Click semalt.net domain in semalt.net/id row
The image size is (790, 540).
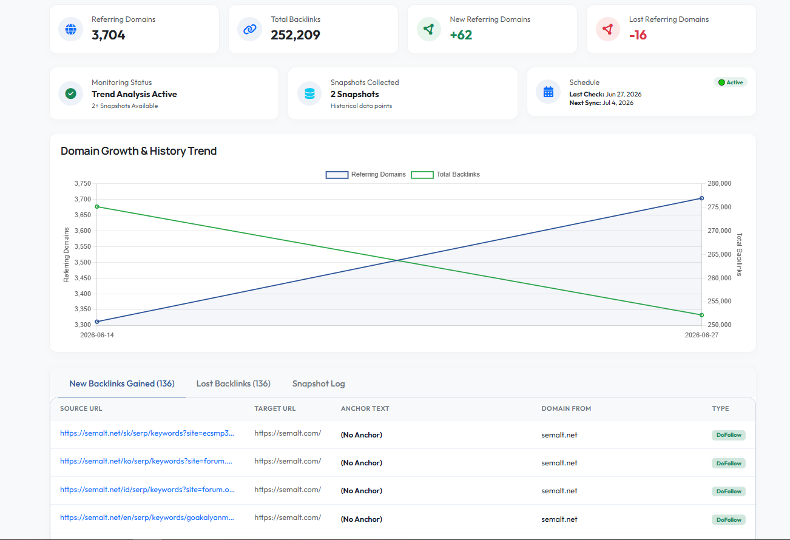559,491
